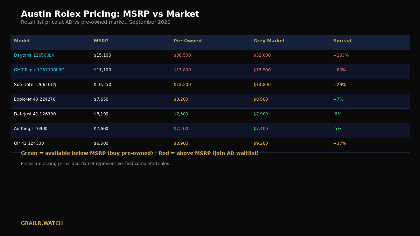Click the green/red color legend note

[x=140, y=153]
